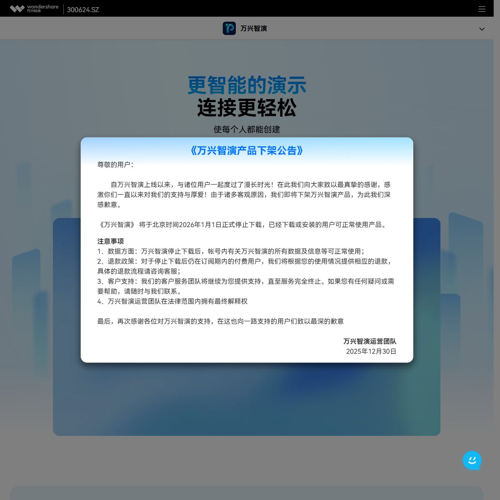Screen dimensions: 500x500
Task: Click the line starting 最后，再次感谢
Action: coord(220,321)
